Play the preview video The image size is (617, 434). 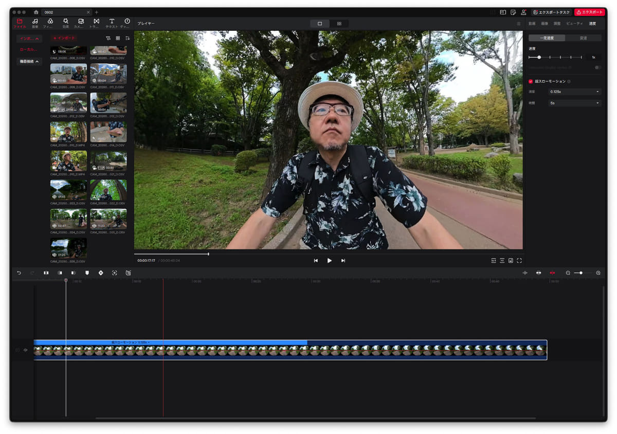(x=330, y=261)
